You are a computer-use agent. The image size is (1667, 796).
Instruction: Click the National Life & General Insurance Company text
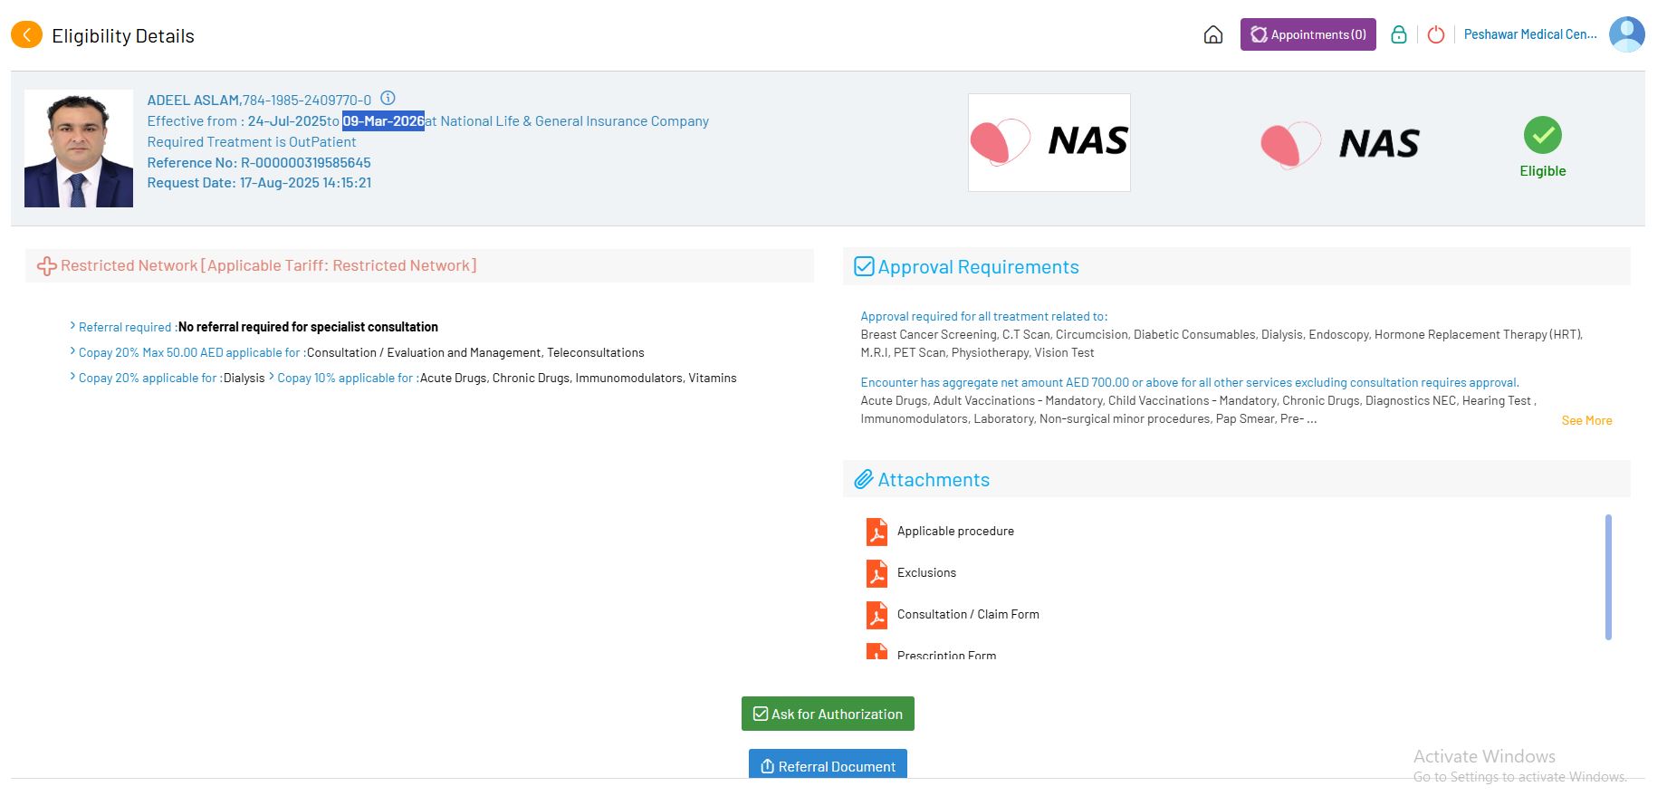click(x=575, y=121)
